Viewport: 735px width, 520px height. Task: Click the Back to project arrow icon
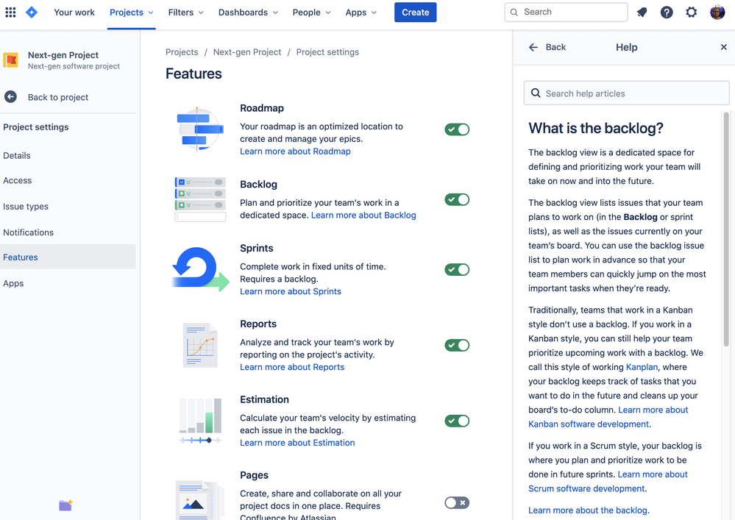click(10, 97)
